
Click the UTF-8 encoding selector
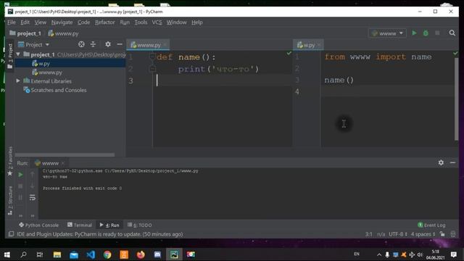coord(398,234)
